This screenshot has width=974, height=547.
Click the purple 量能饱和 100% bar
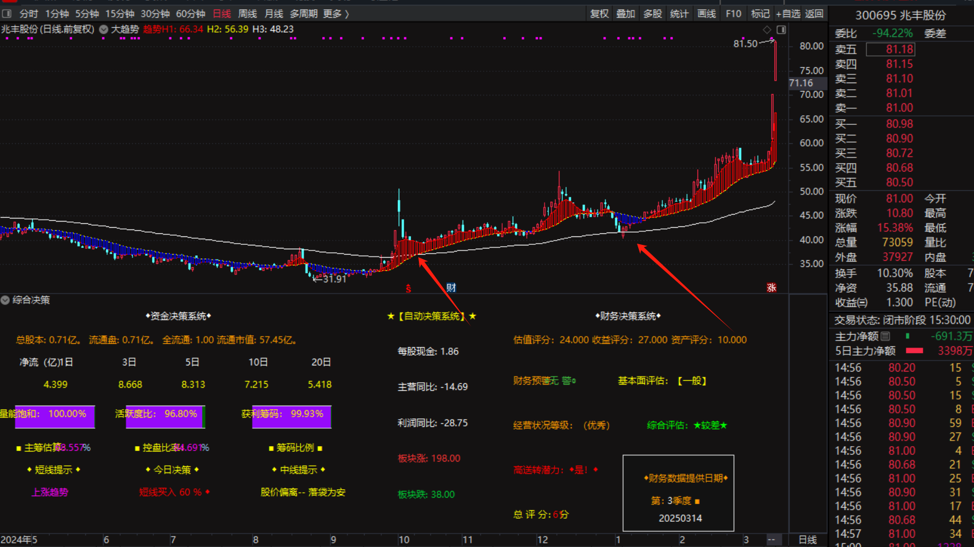pos(55,415)
